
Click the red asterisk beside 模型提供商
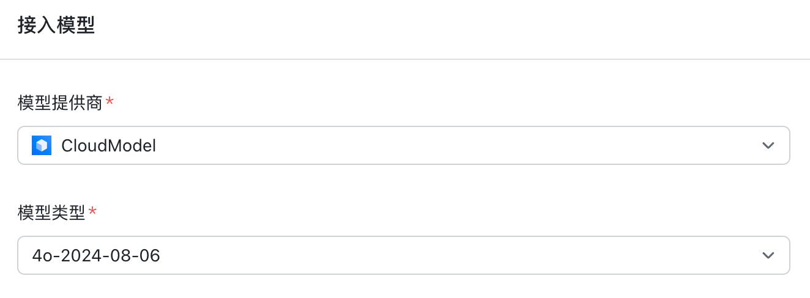pos(110,101)
